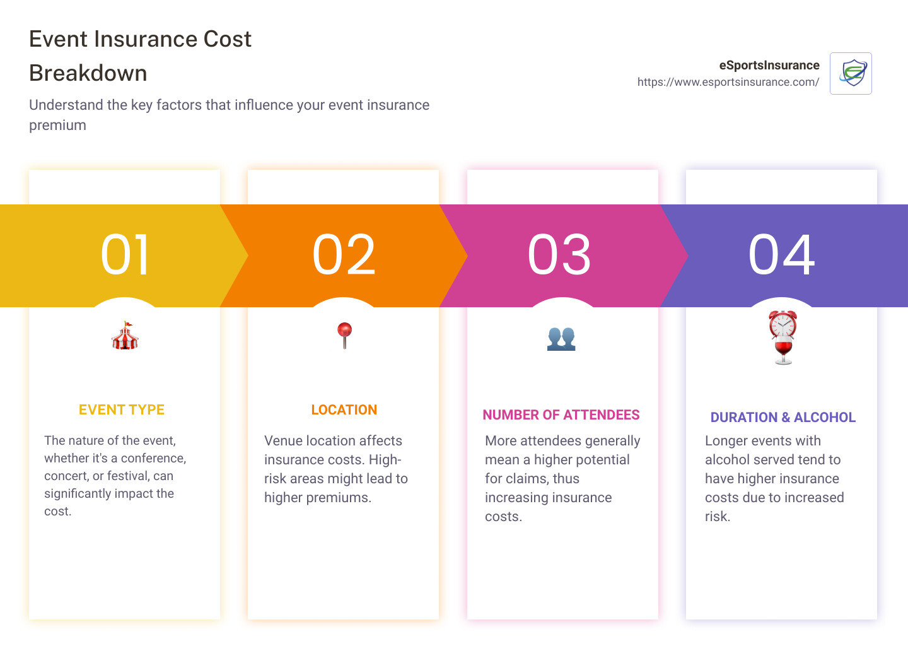Click the circus tent Event Type icon
The width and height of the screenshot is (908, 646).
coord(124,336)
